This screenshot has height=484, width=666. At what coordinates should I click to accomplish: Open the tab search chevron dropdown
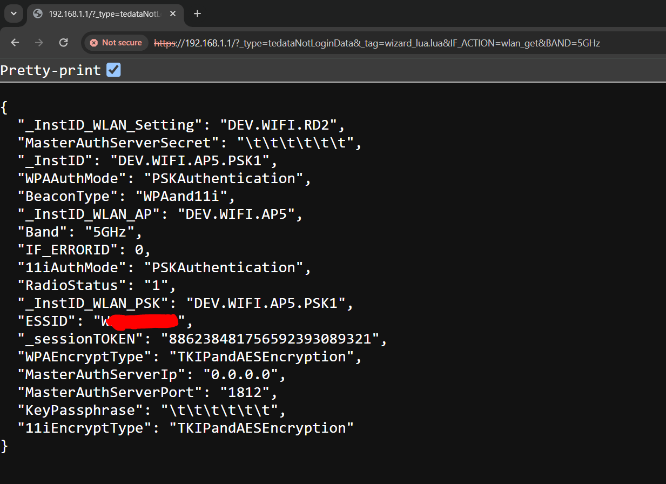(14, 14)
